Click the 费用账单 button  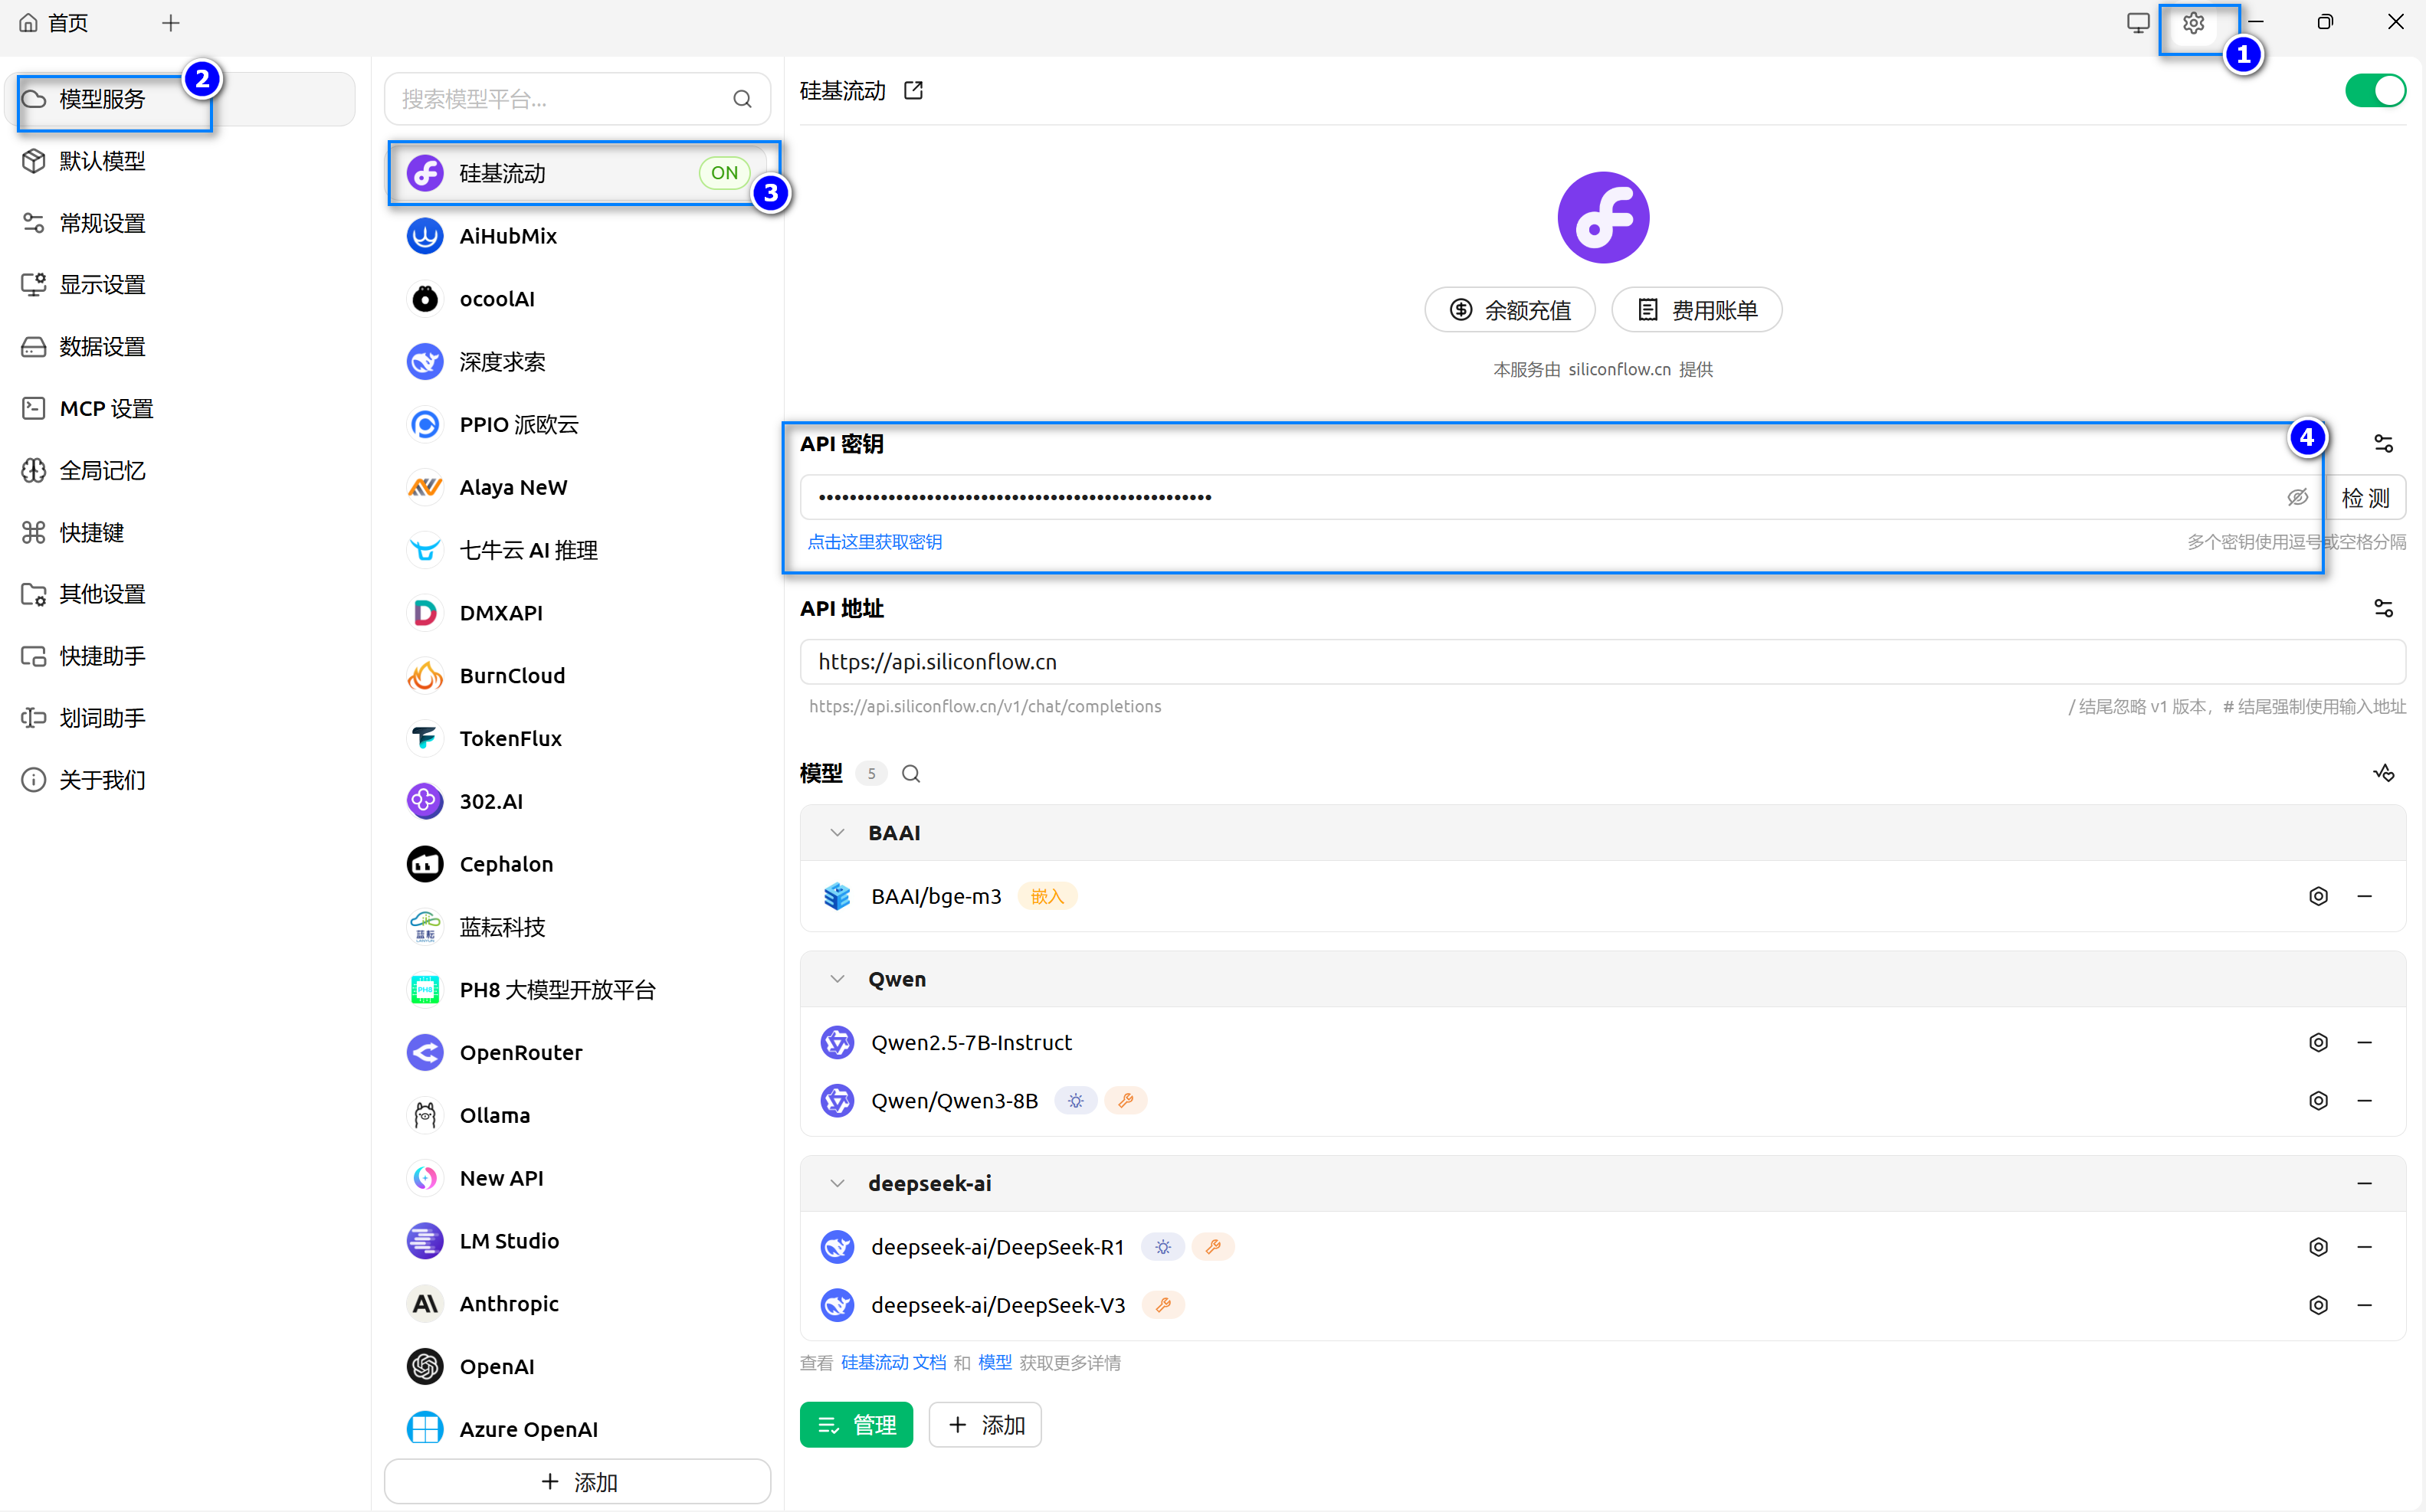(x=1697, y=310)
